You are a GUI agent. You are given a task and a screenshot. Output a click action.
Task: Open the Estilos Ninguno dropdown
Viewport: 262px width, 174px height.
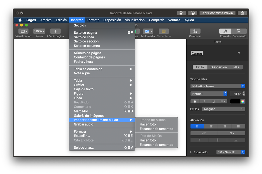click(x=224, y=109)
